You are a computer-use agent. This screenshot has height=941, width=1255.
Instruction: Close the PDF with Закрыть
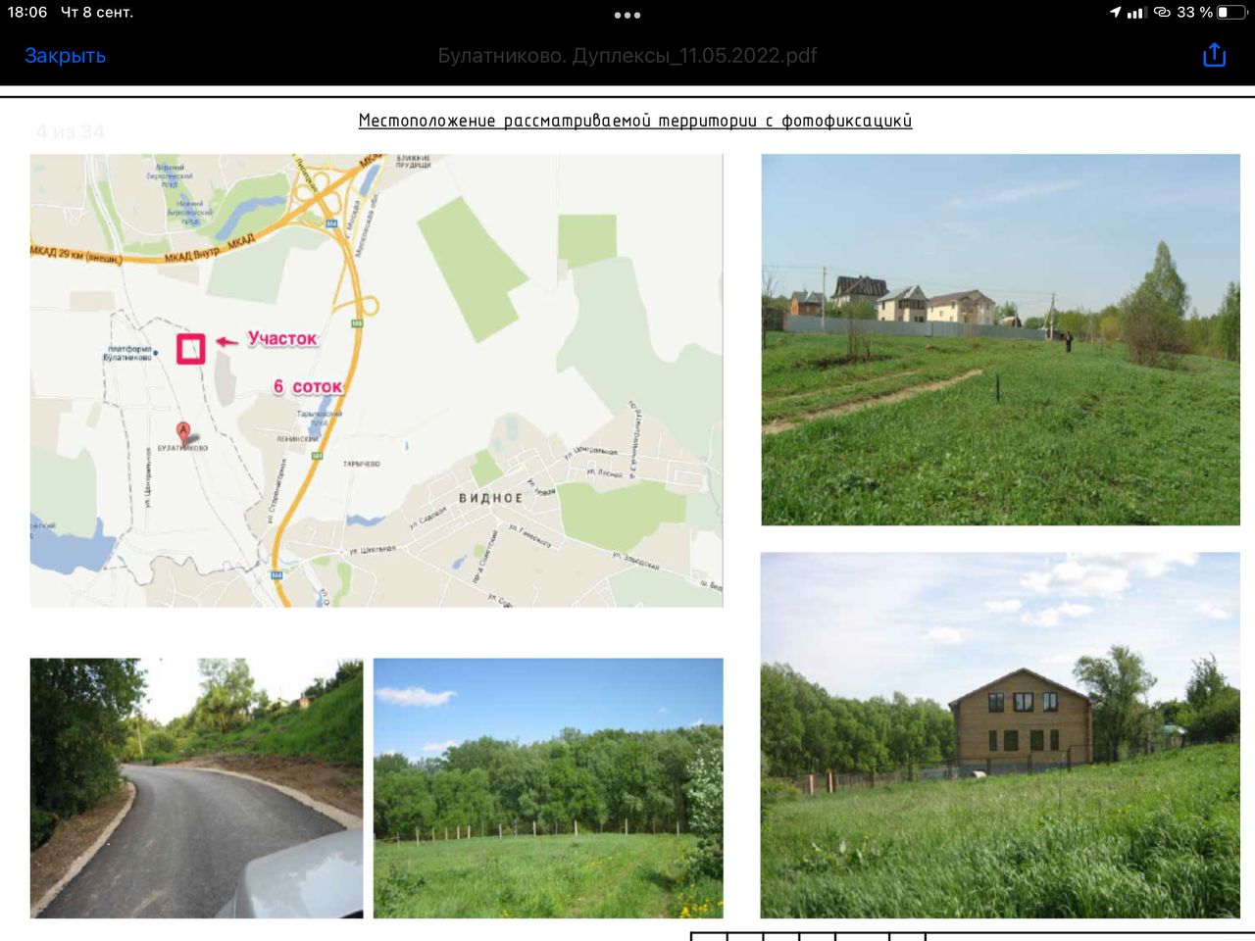pos(65,56)
